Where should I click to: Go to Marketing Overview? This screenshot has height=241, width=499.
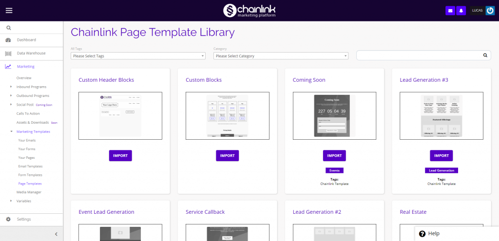24,78
